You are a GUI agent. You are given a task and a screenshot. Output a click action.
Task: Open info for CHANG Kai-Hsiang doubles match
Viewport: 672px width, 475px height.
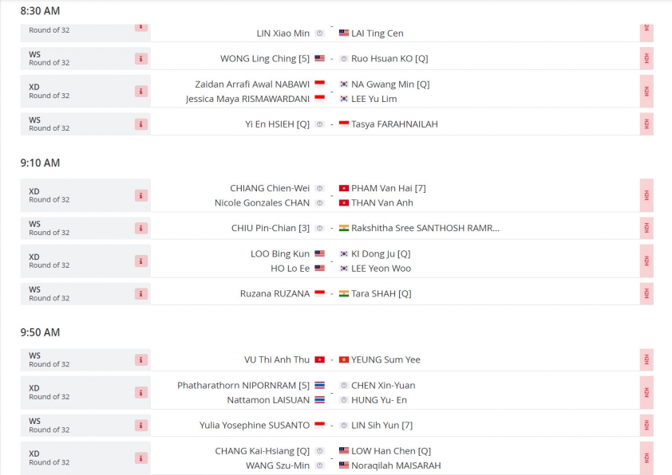[141, 458]
